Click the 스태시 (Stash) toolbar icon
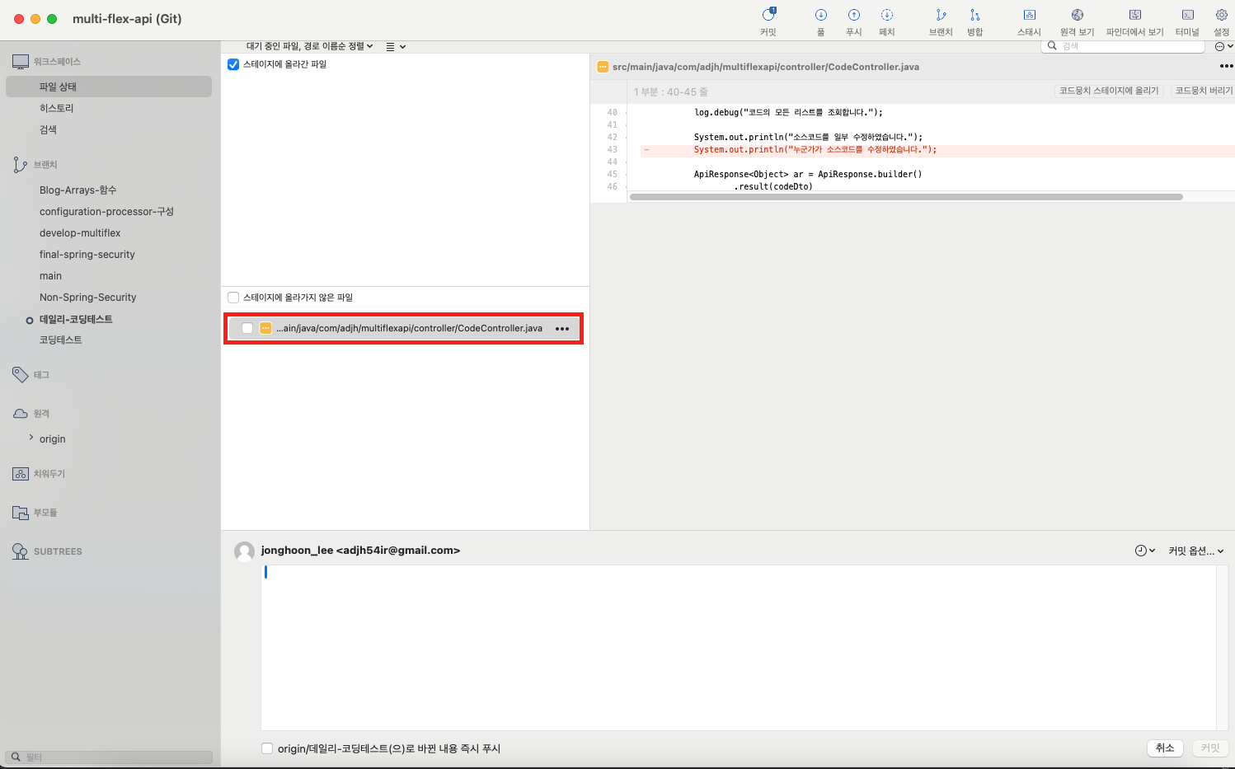This screenshot has height=769, width=1235. tap(1030, 15)
